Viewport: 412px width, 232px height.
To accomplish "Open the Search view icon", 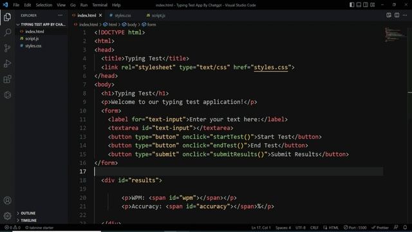I will point(7,32).
